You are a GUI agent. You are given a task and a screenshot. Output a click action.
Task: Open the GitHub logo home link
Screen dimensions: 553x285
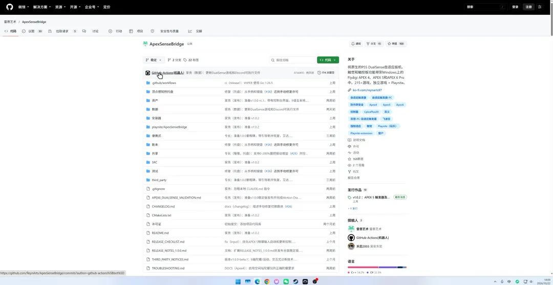tap(10, 7)
